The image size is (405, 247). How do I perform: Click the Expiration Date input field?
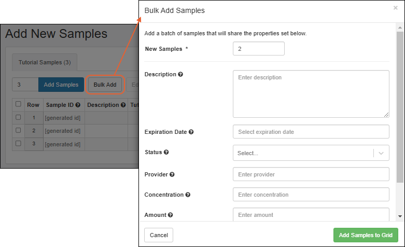pyautogui.click(x=311, y=132)
